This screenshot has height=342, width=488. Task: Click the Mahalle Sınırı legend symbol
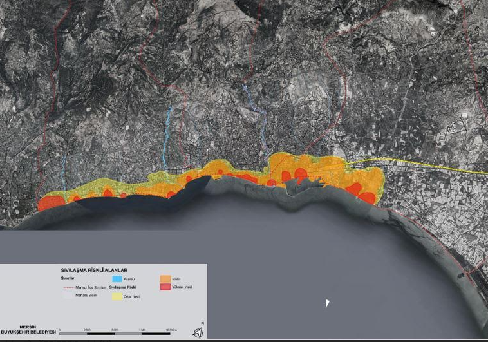coord(68,295)
